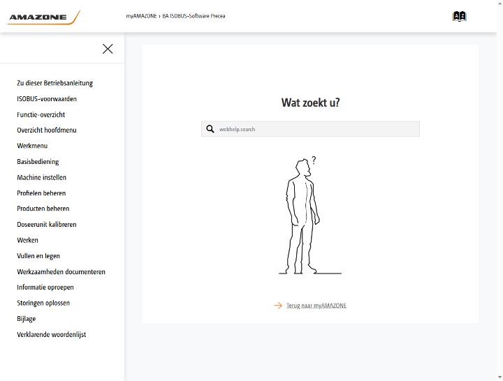Click the AMAZONE logo
Image resolution: width=503 pixels, height=381 pixels.
coord(43,17)
